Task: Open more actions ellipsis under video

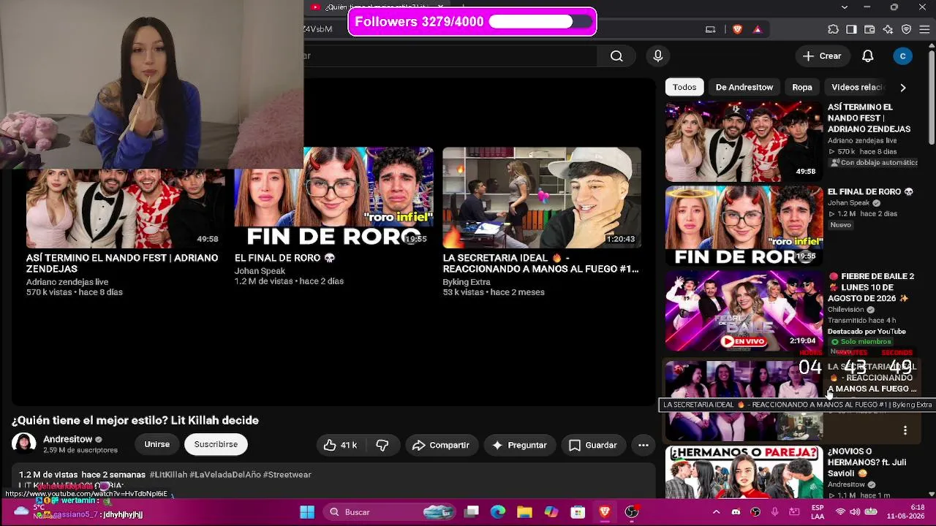Action: click(643, 445)
